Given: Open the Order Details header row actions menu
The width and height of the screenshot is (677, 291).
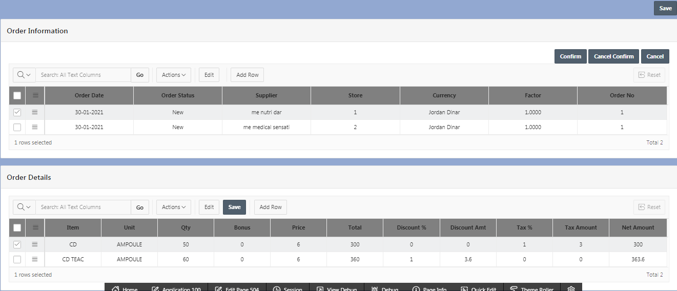Looking at the screenshot, I should click(x=35, y=227).
